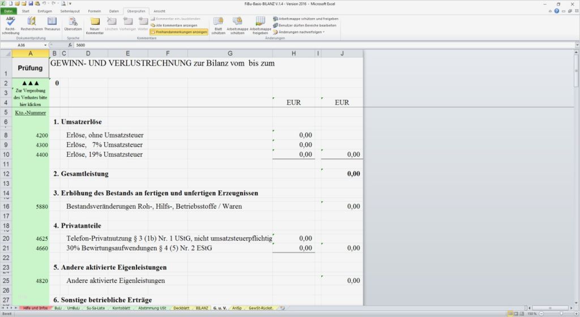The image size is (580, 317).
Task: Click the blue Help question mark icon
Action: [557, 11]
